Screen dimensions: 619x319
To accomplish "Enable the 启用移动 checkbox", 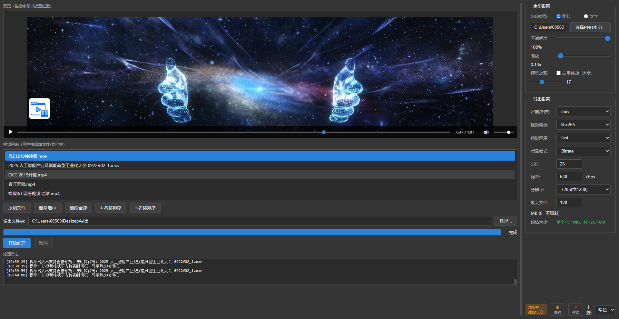I will [558, 73].
